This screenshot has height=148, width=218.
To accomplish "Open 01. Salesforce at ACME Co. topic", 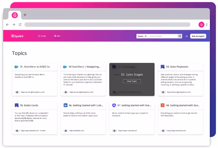I will point(35,67).
